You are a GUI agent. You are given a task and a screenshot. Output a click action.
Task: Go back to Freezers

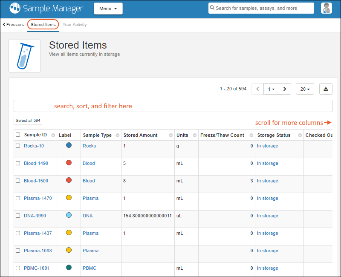(x=14, y=25)
